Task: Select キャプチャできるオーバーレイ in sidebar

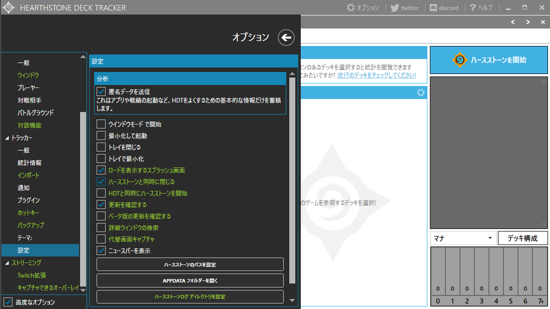Action: tap(48, 287)
